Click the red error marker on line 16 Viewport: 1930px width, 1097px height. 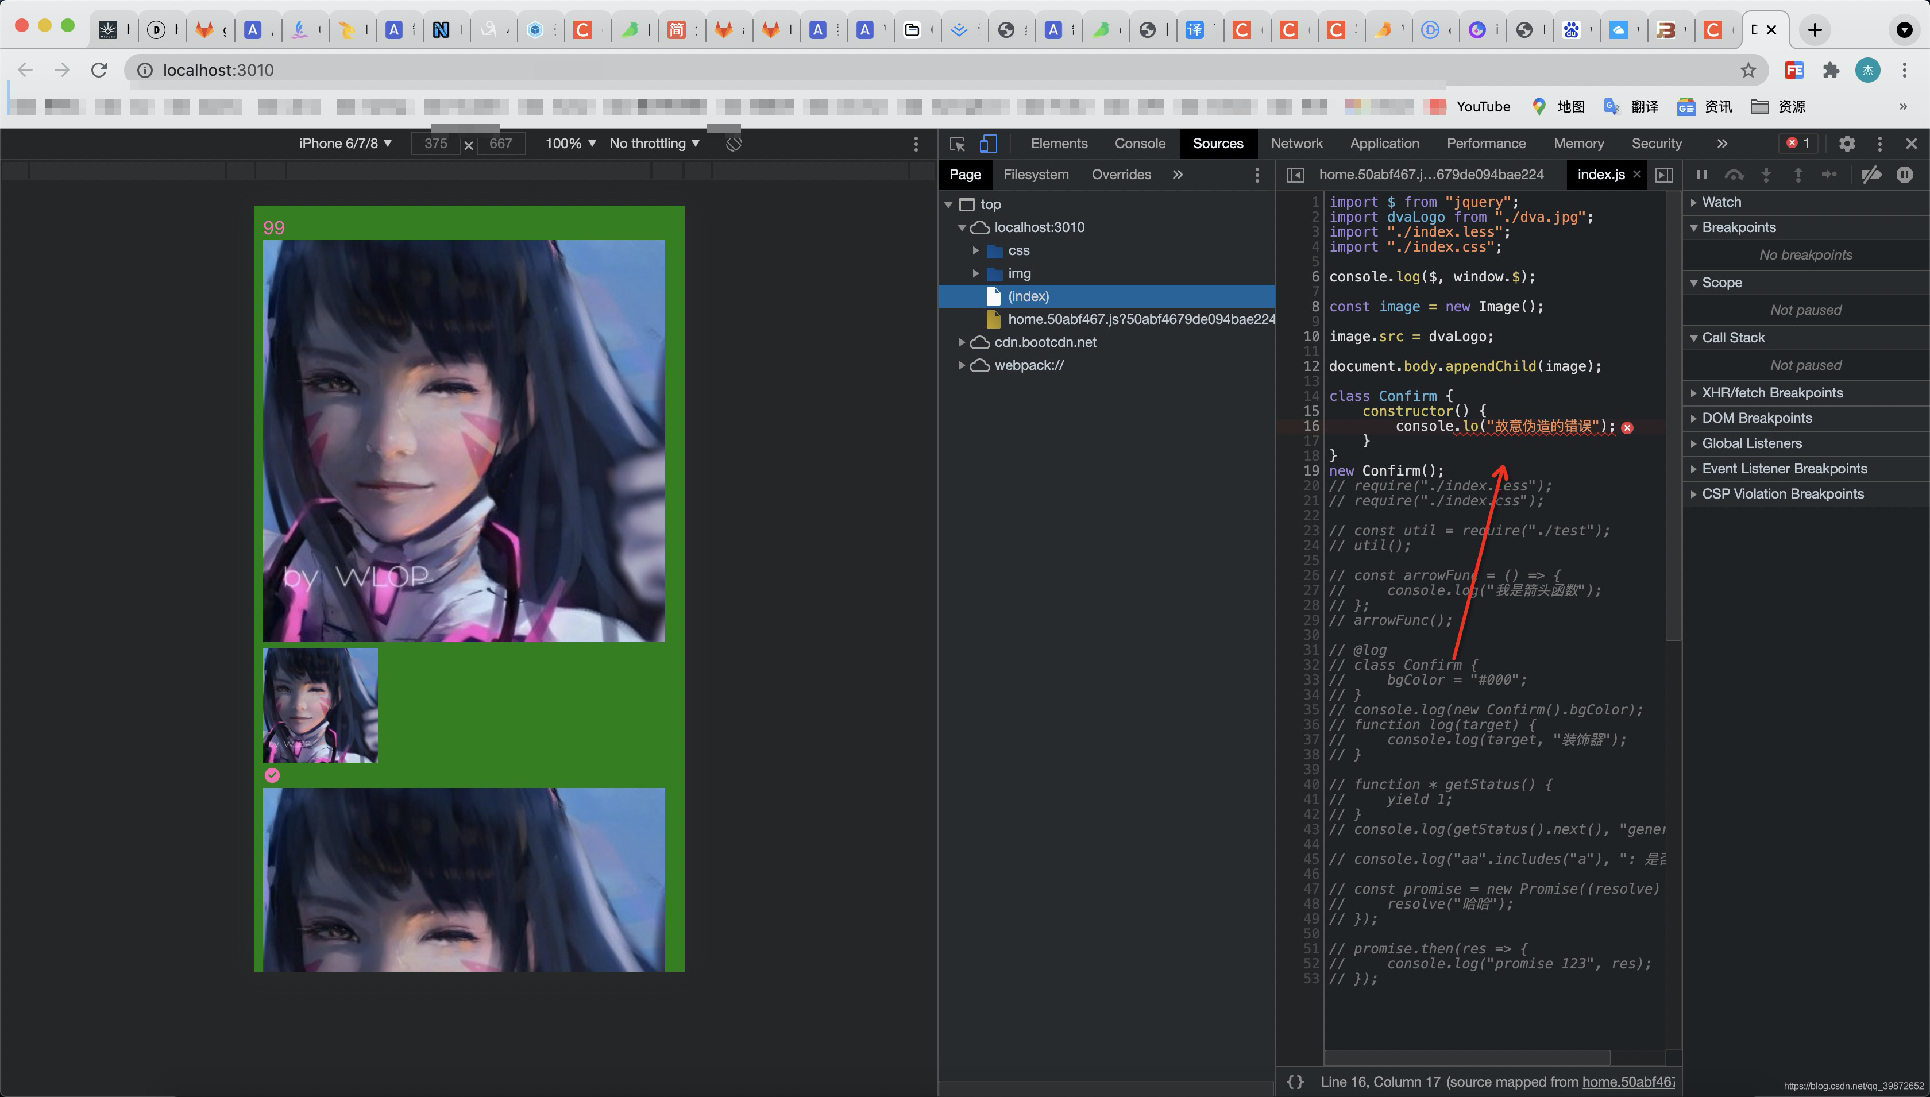coord(1627,427)
